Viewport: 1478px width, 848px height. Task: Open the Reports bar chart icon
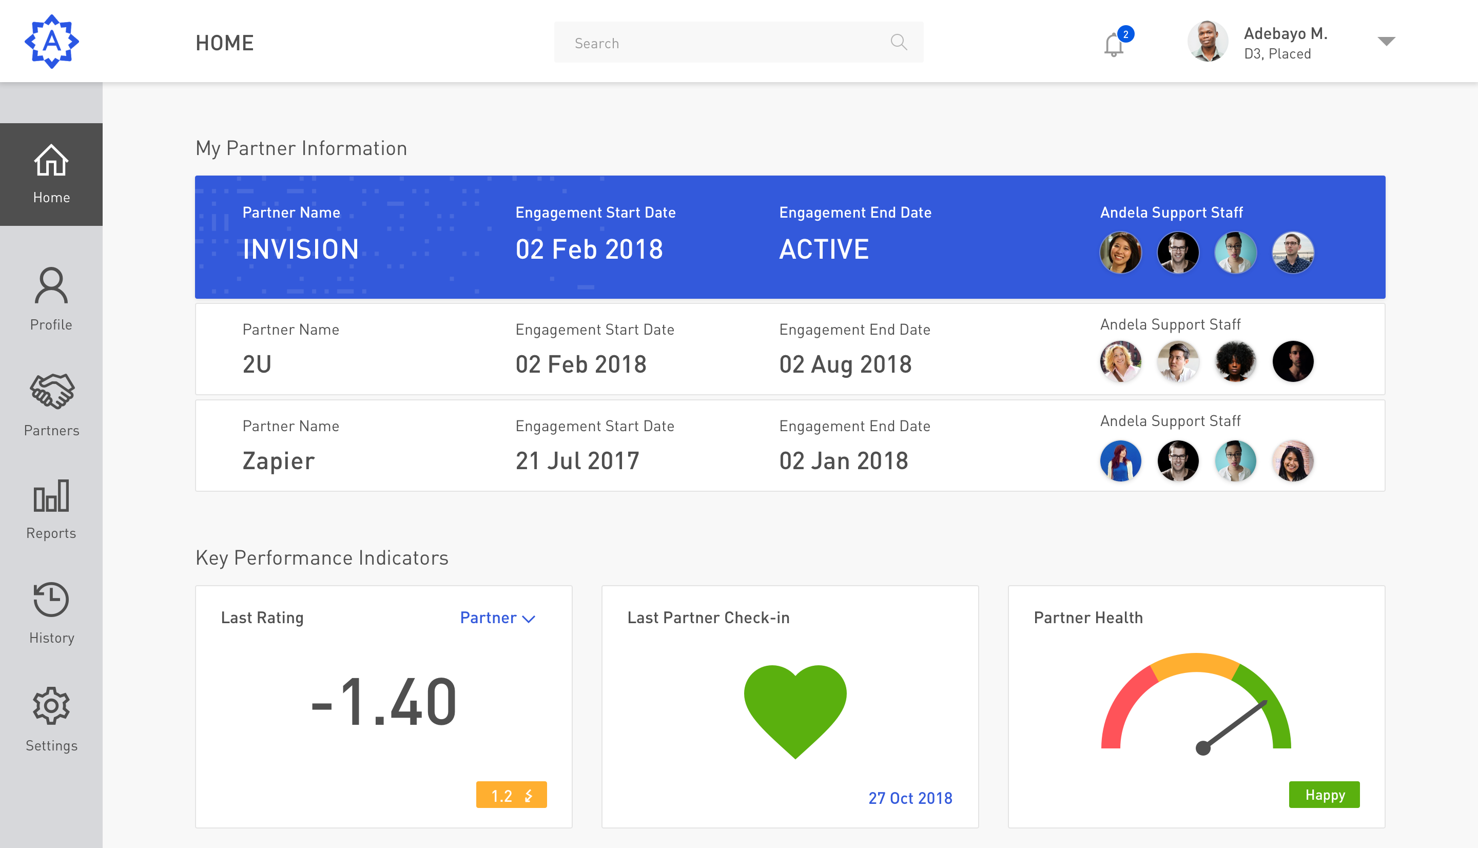pyautogui.click(x=51, y=496)
